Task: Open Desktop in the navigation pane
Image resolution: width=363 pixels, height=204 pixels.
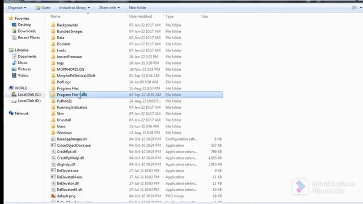Action: (24, 25)
